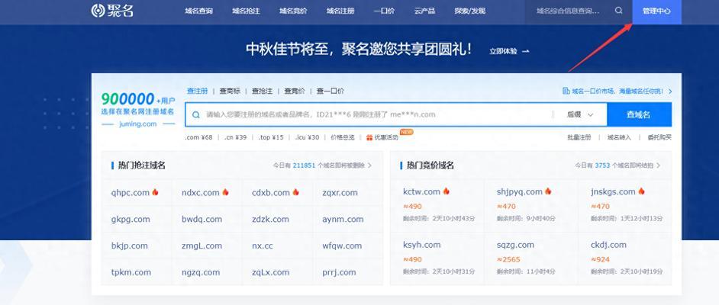Open the bwdq.com domain
This screenshot has height=305, width=719.
click(202, 220)
